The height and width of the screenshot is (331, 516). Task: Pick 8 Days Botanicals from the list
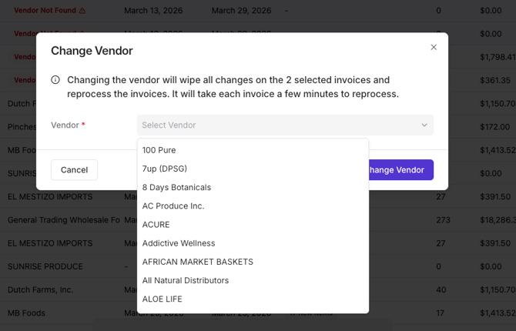pyautogui.click(x=176, y=187)
